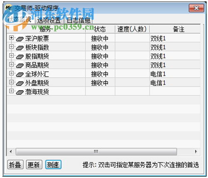Click 接收中 status in 板块指数 row

coord(100,47)
